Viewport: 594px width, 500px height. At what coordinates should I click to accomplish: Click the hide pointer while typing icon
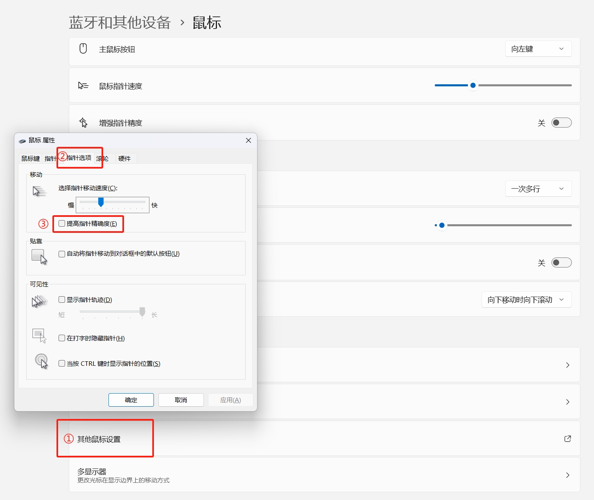point(39,336)
